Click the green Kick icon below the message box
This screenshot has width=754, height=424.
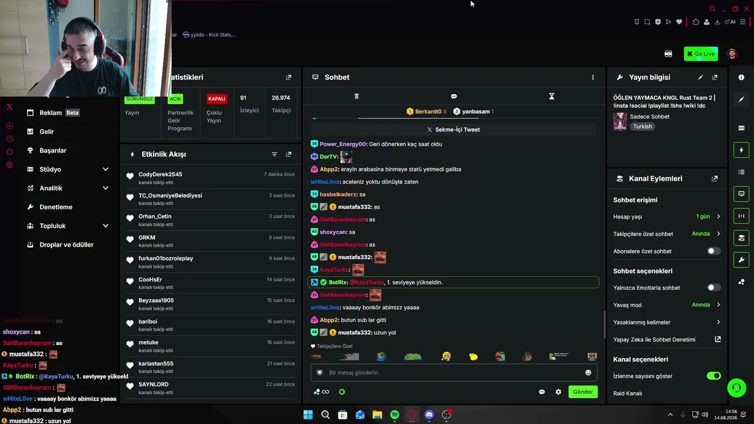pyautogui.click(x=342, y=392)
